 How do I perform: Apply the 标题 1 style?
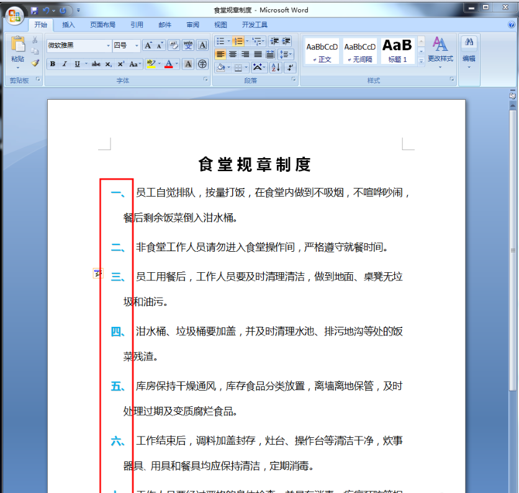click(397, 52)
